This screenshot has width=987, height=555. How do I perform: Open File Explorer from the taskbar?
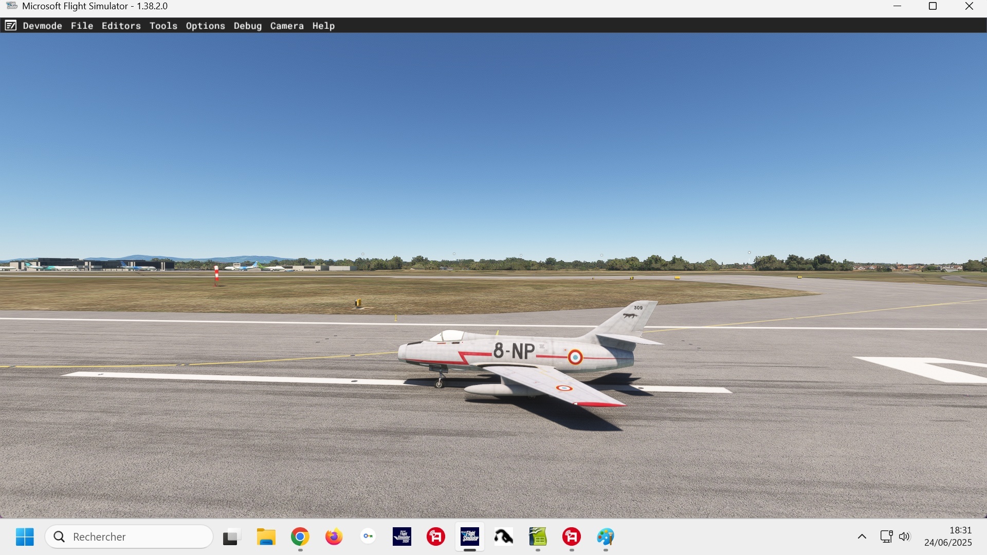(266, 537)
